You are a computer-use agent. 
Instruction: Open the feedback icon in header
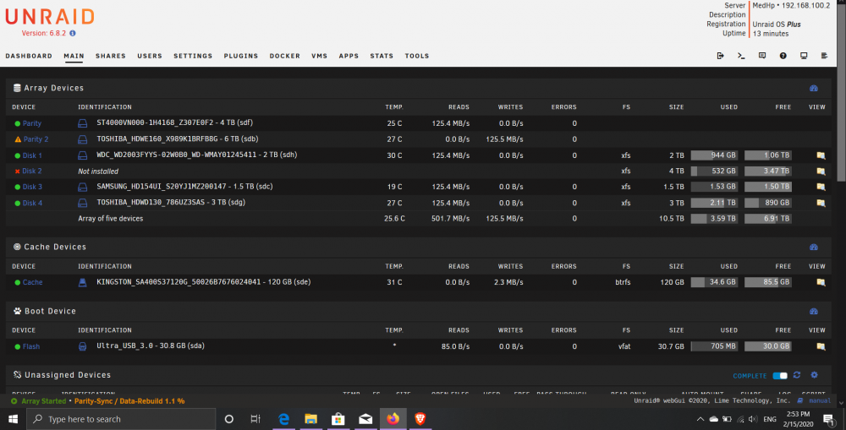tap(762, 56)
